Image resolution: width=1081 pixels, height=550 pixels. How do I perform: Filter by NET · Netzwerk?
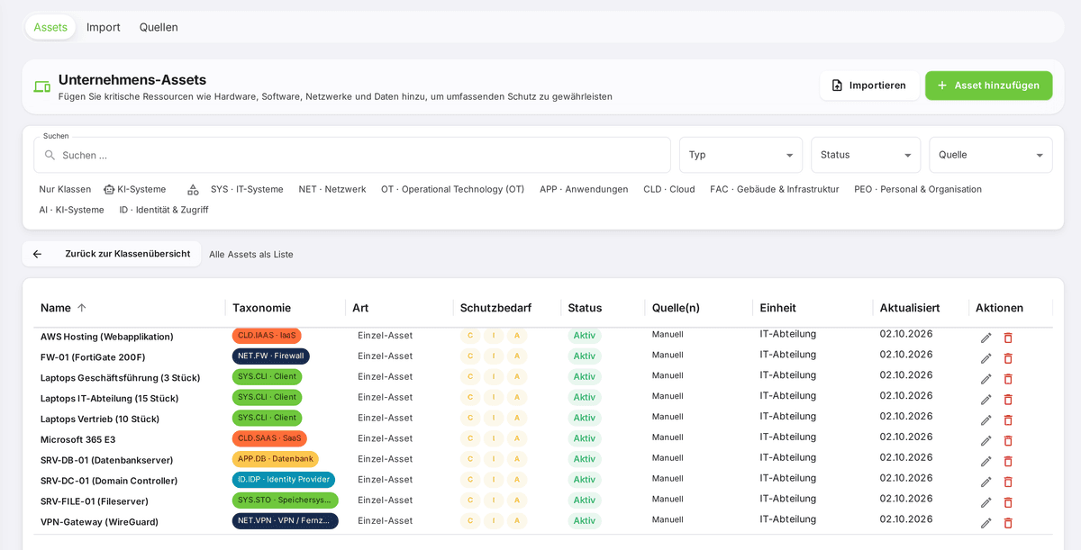pyautogui.click(x=332, y=189)
